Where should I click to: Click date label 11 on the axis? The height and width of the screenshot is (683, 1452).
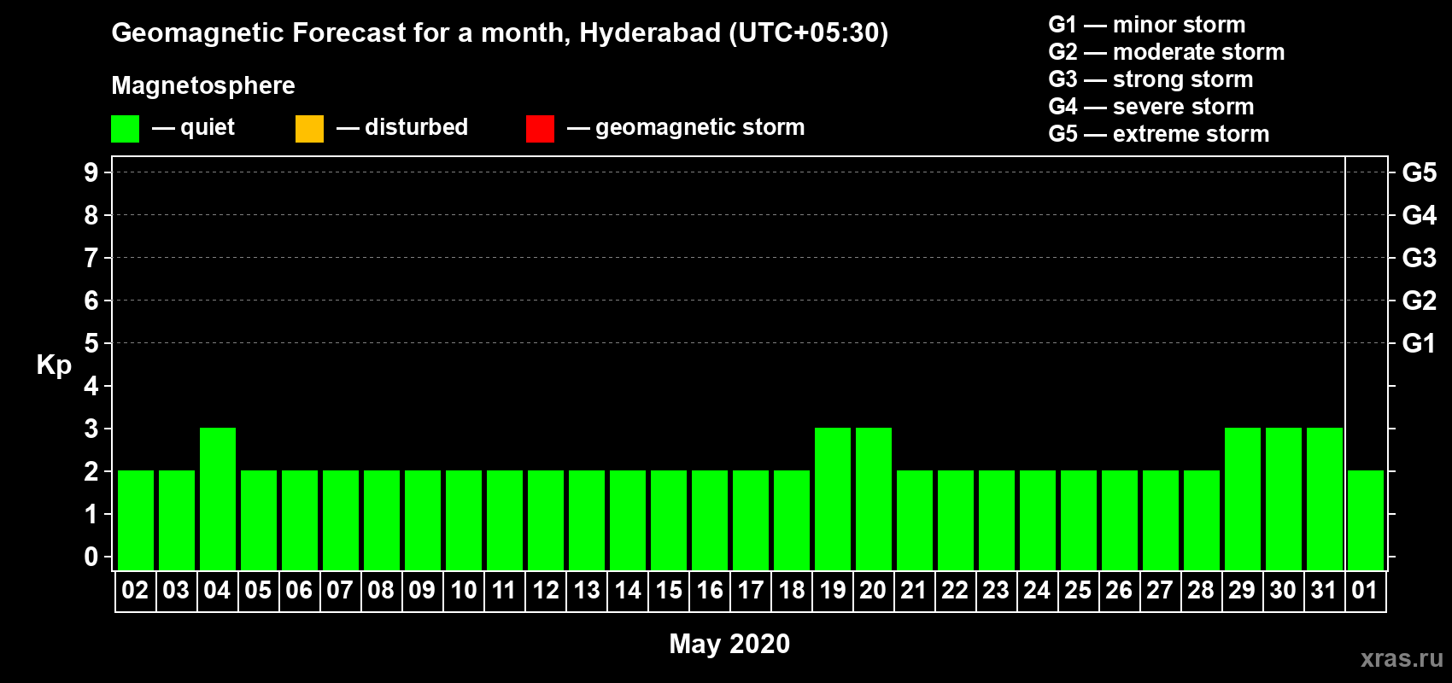(504, 590)
